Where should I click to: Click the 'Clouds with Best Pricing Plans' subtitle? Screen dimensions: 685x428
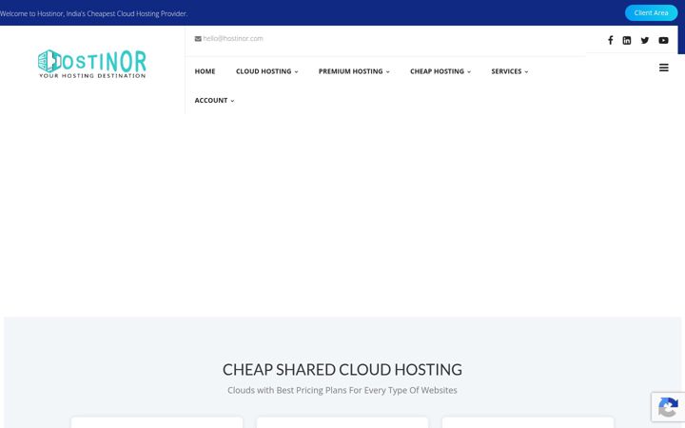(342, 390)
